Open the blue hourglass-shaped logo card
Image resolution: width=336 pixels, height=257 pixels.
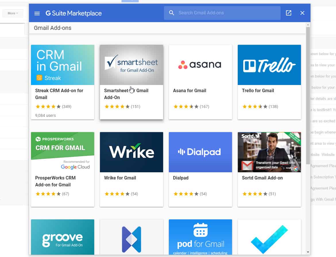click(131, 237)
